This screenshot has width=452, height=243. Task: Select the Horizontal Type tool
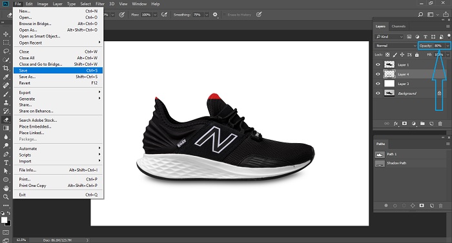point(6,162)
